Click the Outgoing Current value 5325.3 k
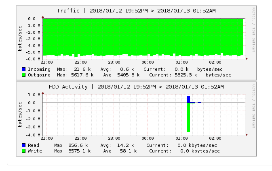 [186, 75]
